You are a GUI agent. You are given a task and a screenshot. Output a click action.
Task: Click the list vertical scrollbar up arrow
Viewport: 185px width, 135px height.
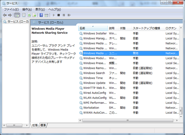pyautogui.click(x=181, y=28)
